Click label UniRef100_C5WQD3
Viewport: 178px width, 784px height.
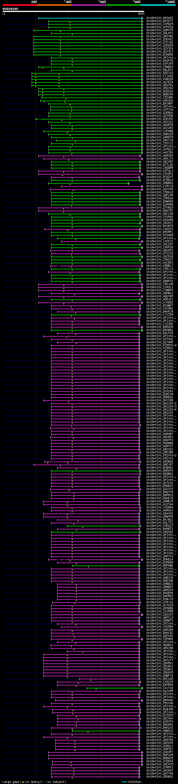(159, 67)
